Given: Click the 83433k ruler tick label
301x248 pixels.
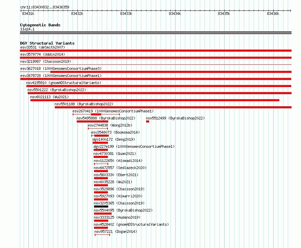Looking at the screenshot, I should (x=126, y=13).
